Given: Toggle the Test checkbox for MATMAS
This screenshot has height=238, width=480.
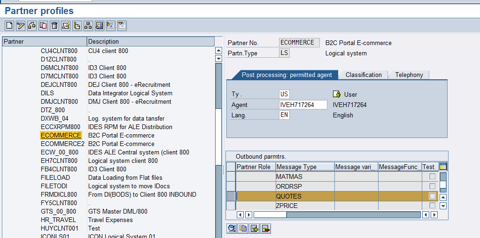Looking at the screenshot, I should tap(432, 177).
